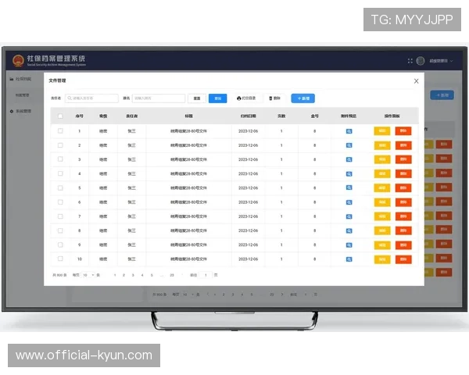Select the social security archive sidebar item
The width and height of the screenshot is (469, 375).
(22, 79)
